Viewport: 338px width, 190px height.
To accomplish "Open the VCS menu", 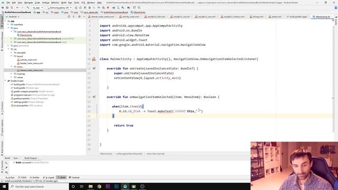I will click(83, 3).
